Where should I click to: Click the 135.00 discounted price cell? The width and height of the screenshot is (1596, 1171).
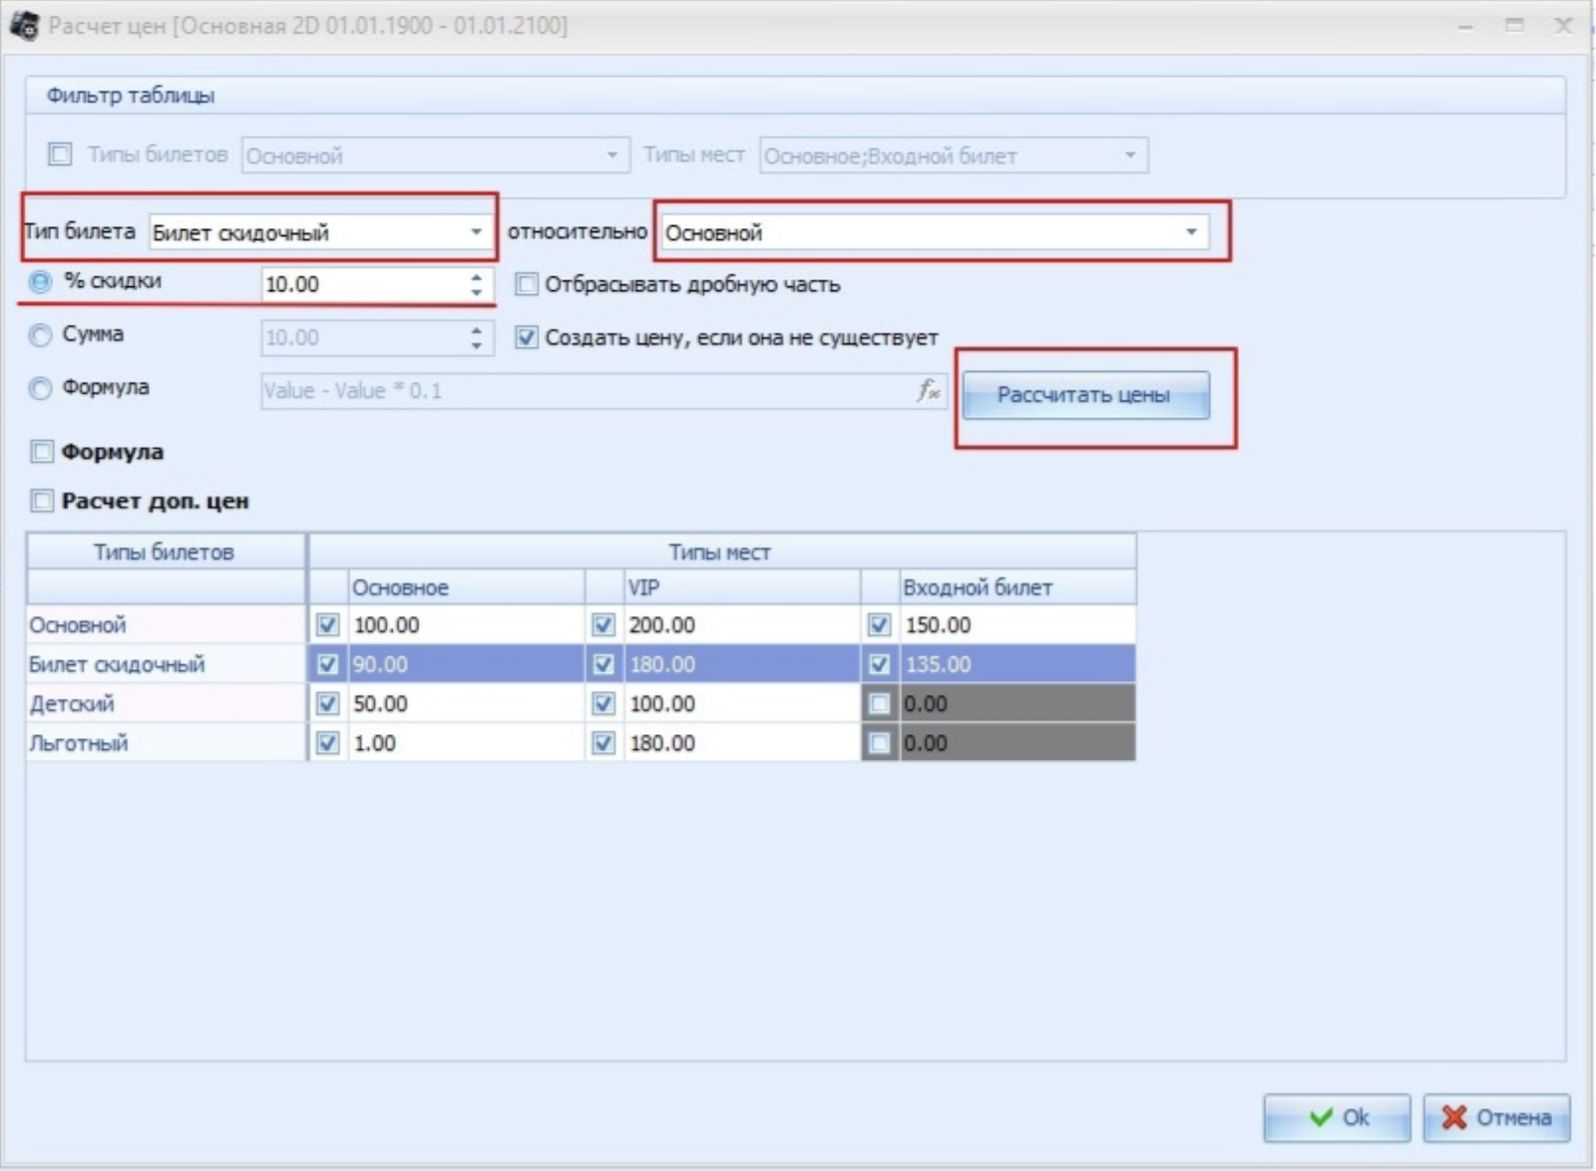(x=1017, y=664)
